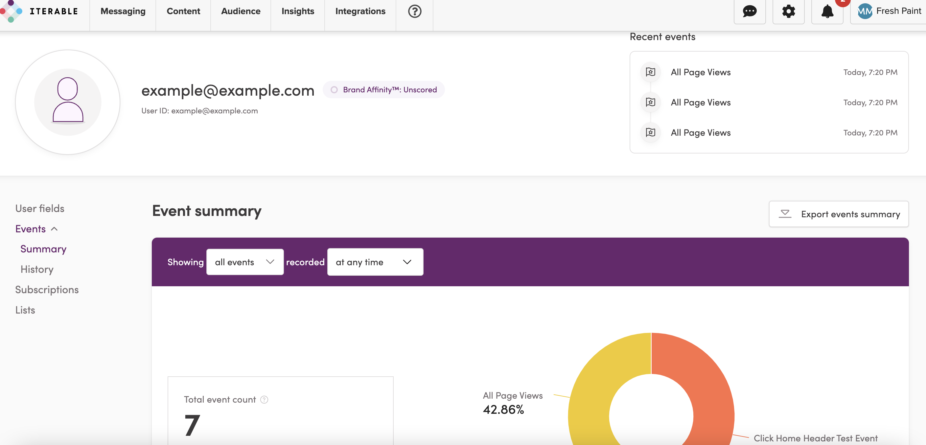This screenshot has height=445, width=926.
Task: Open the chat messages icon
Action: click(750, 12)
